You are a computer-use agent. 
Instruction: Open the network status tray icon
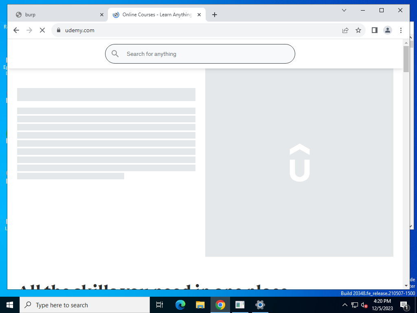tap(355, 305)
